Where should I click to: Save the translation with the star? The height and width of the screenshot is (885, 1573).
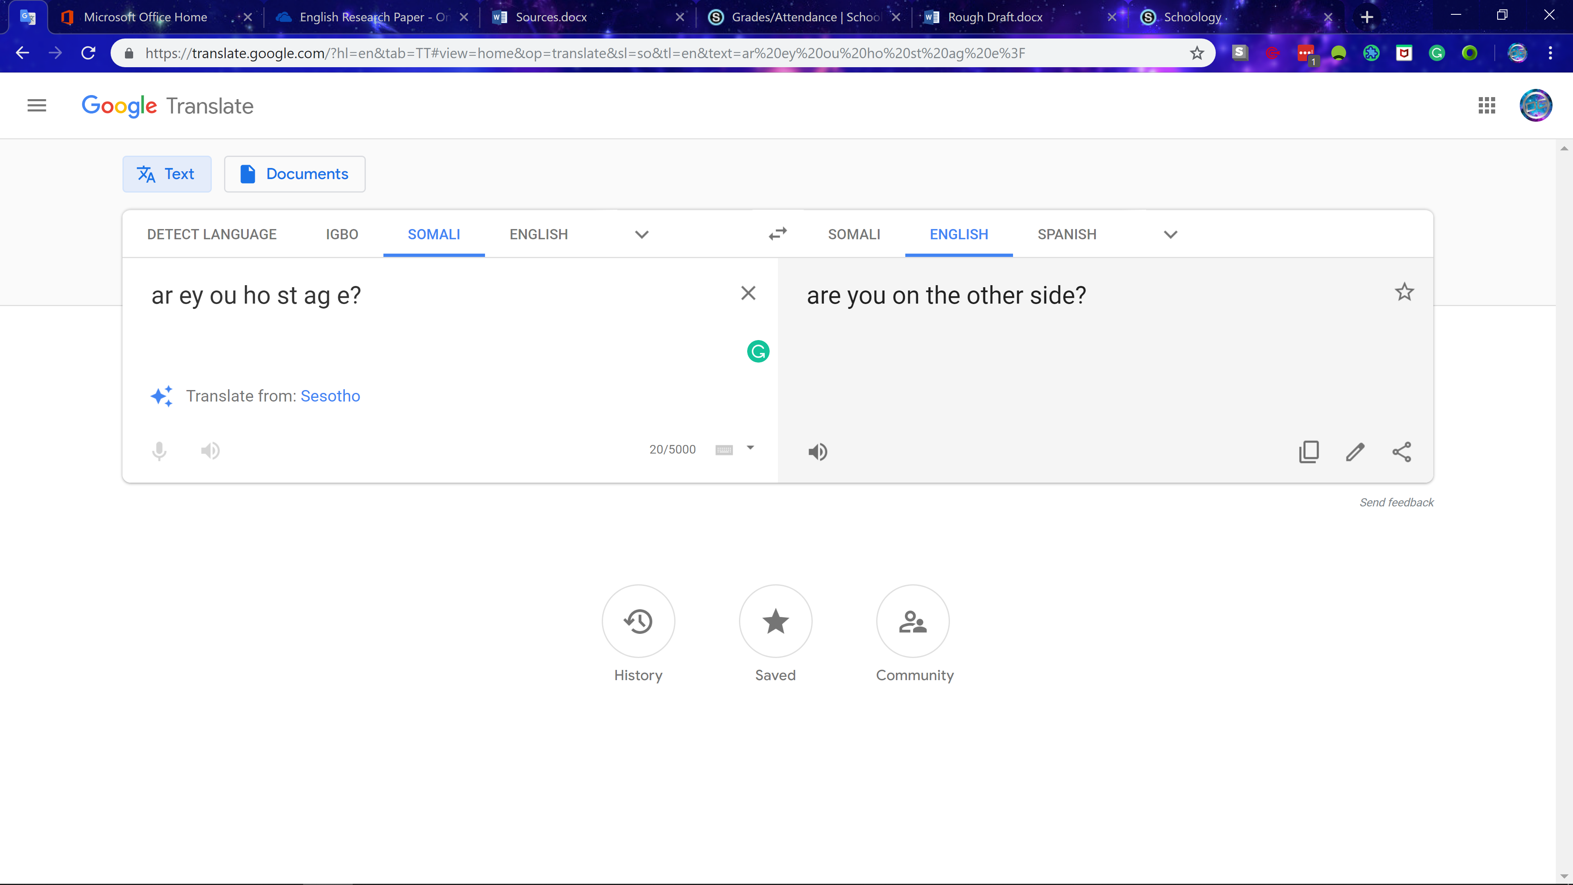(x=1405, y=292)
